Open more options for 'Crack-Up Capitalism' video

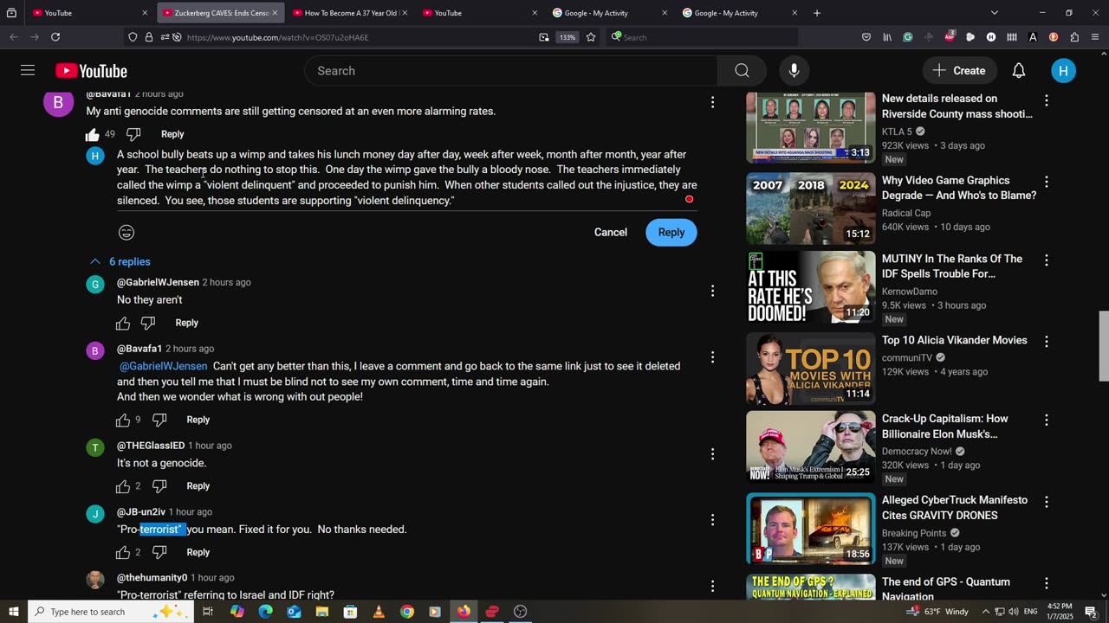click(1047, 421)
